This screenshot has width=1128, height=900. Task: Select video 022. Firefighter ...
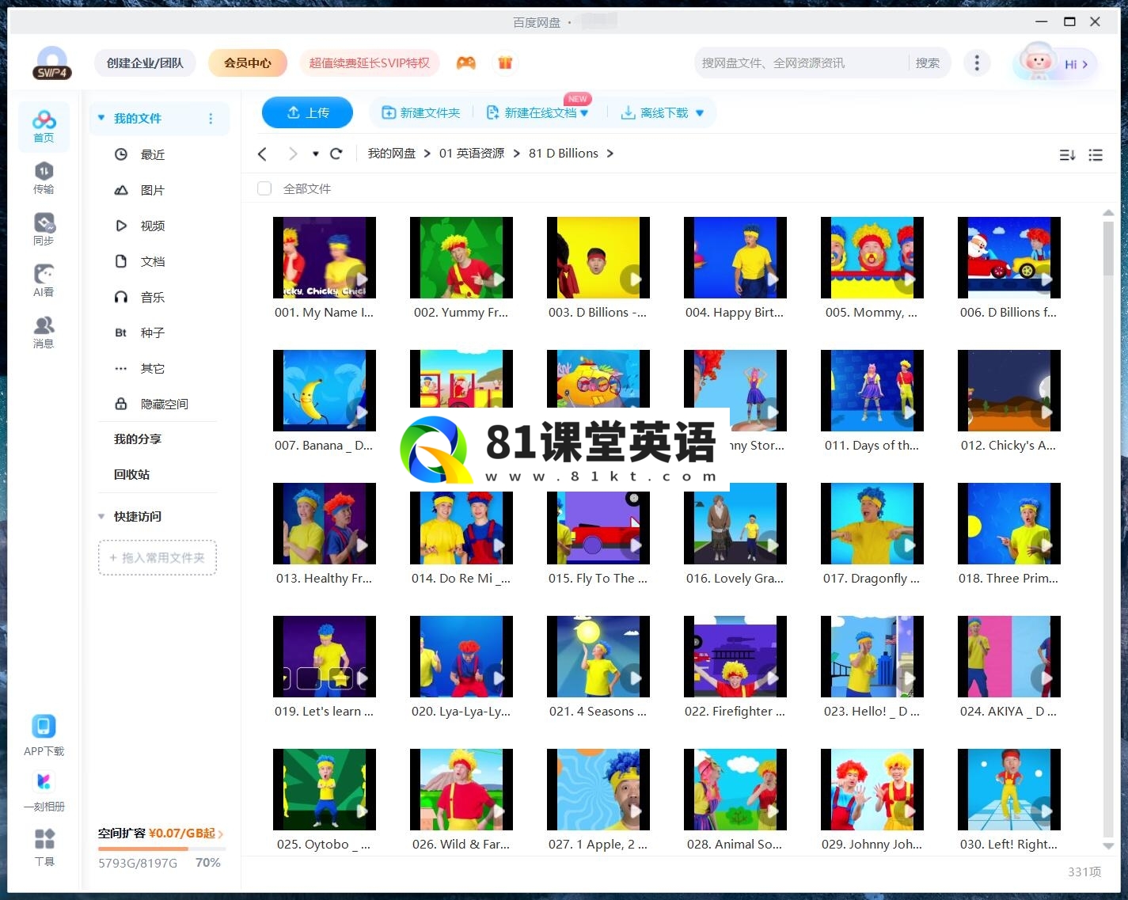point(735,656)
